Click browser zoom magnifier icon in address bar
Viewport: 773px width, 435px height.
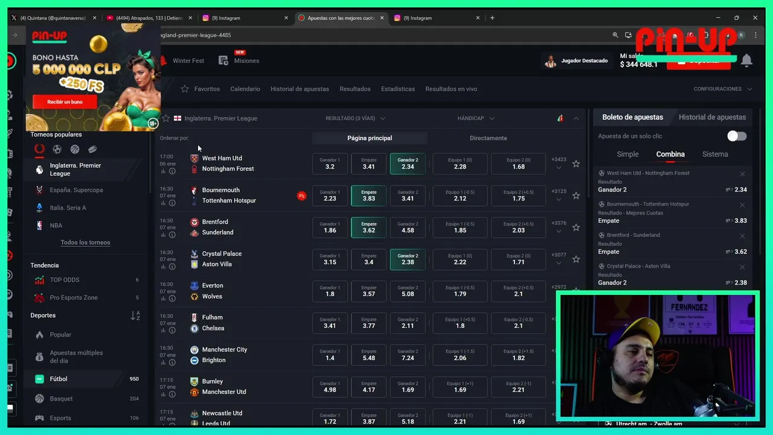pos(615,35)
